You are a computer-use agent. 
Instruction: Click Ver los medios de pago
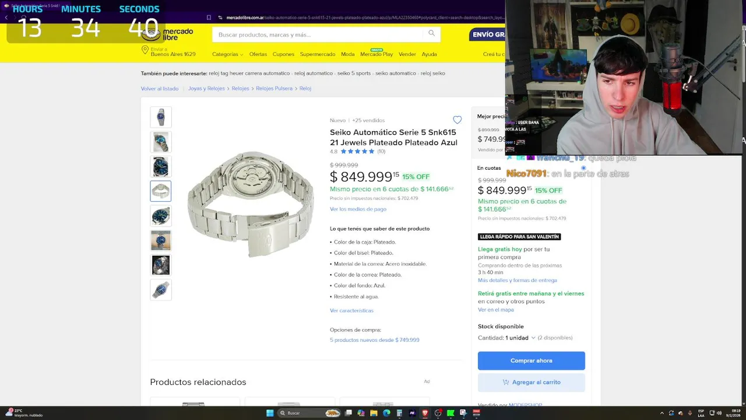point(358,209)
